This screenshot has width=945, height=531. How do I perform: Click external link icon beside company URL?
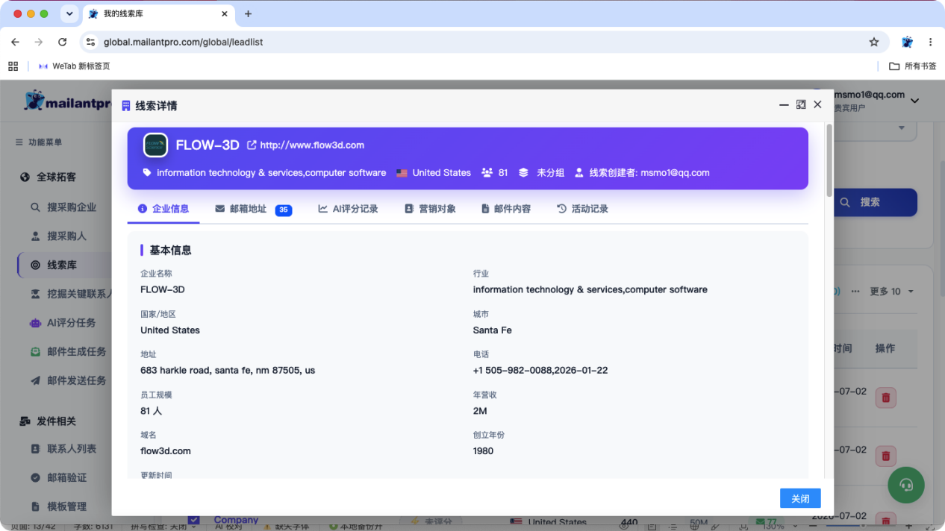pyautogui.click(x=252, y=145)
